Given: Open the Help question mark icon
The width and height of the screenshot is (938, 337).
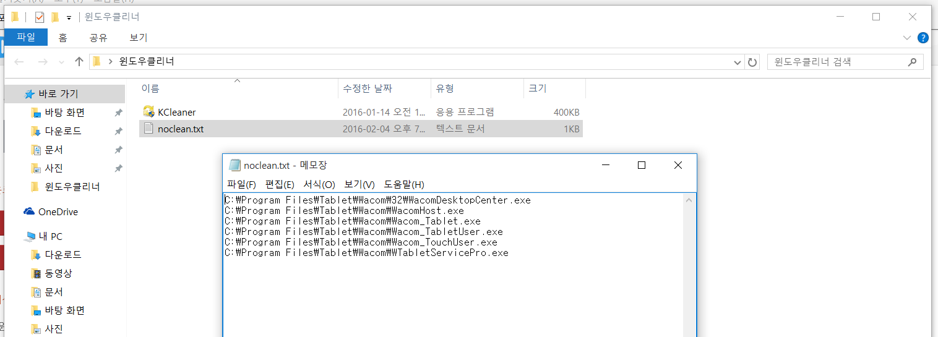Looking at the screenshot, I should coord(923,38).
